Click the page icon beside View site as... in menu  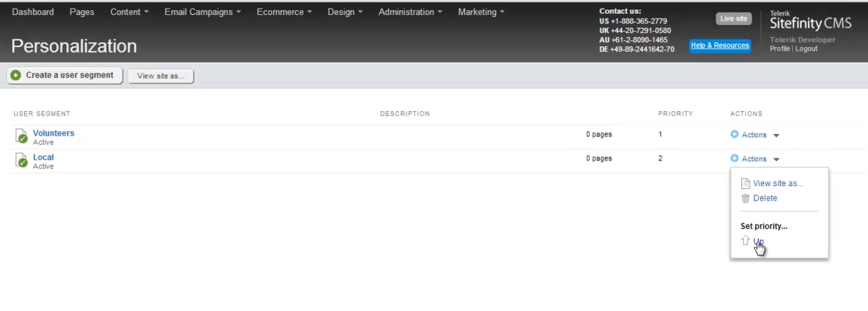click(745, 183)
